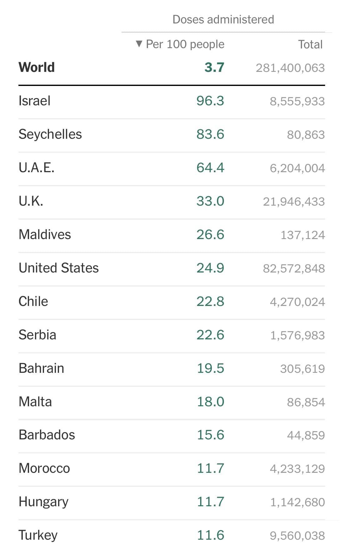This screenshot has width=351, height=550.
Task: Click Israel's 96.3 per 100 value
Action: pyautogui.click(x=210, y=101)
